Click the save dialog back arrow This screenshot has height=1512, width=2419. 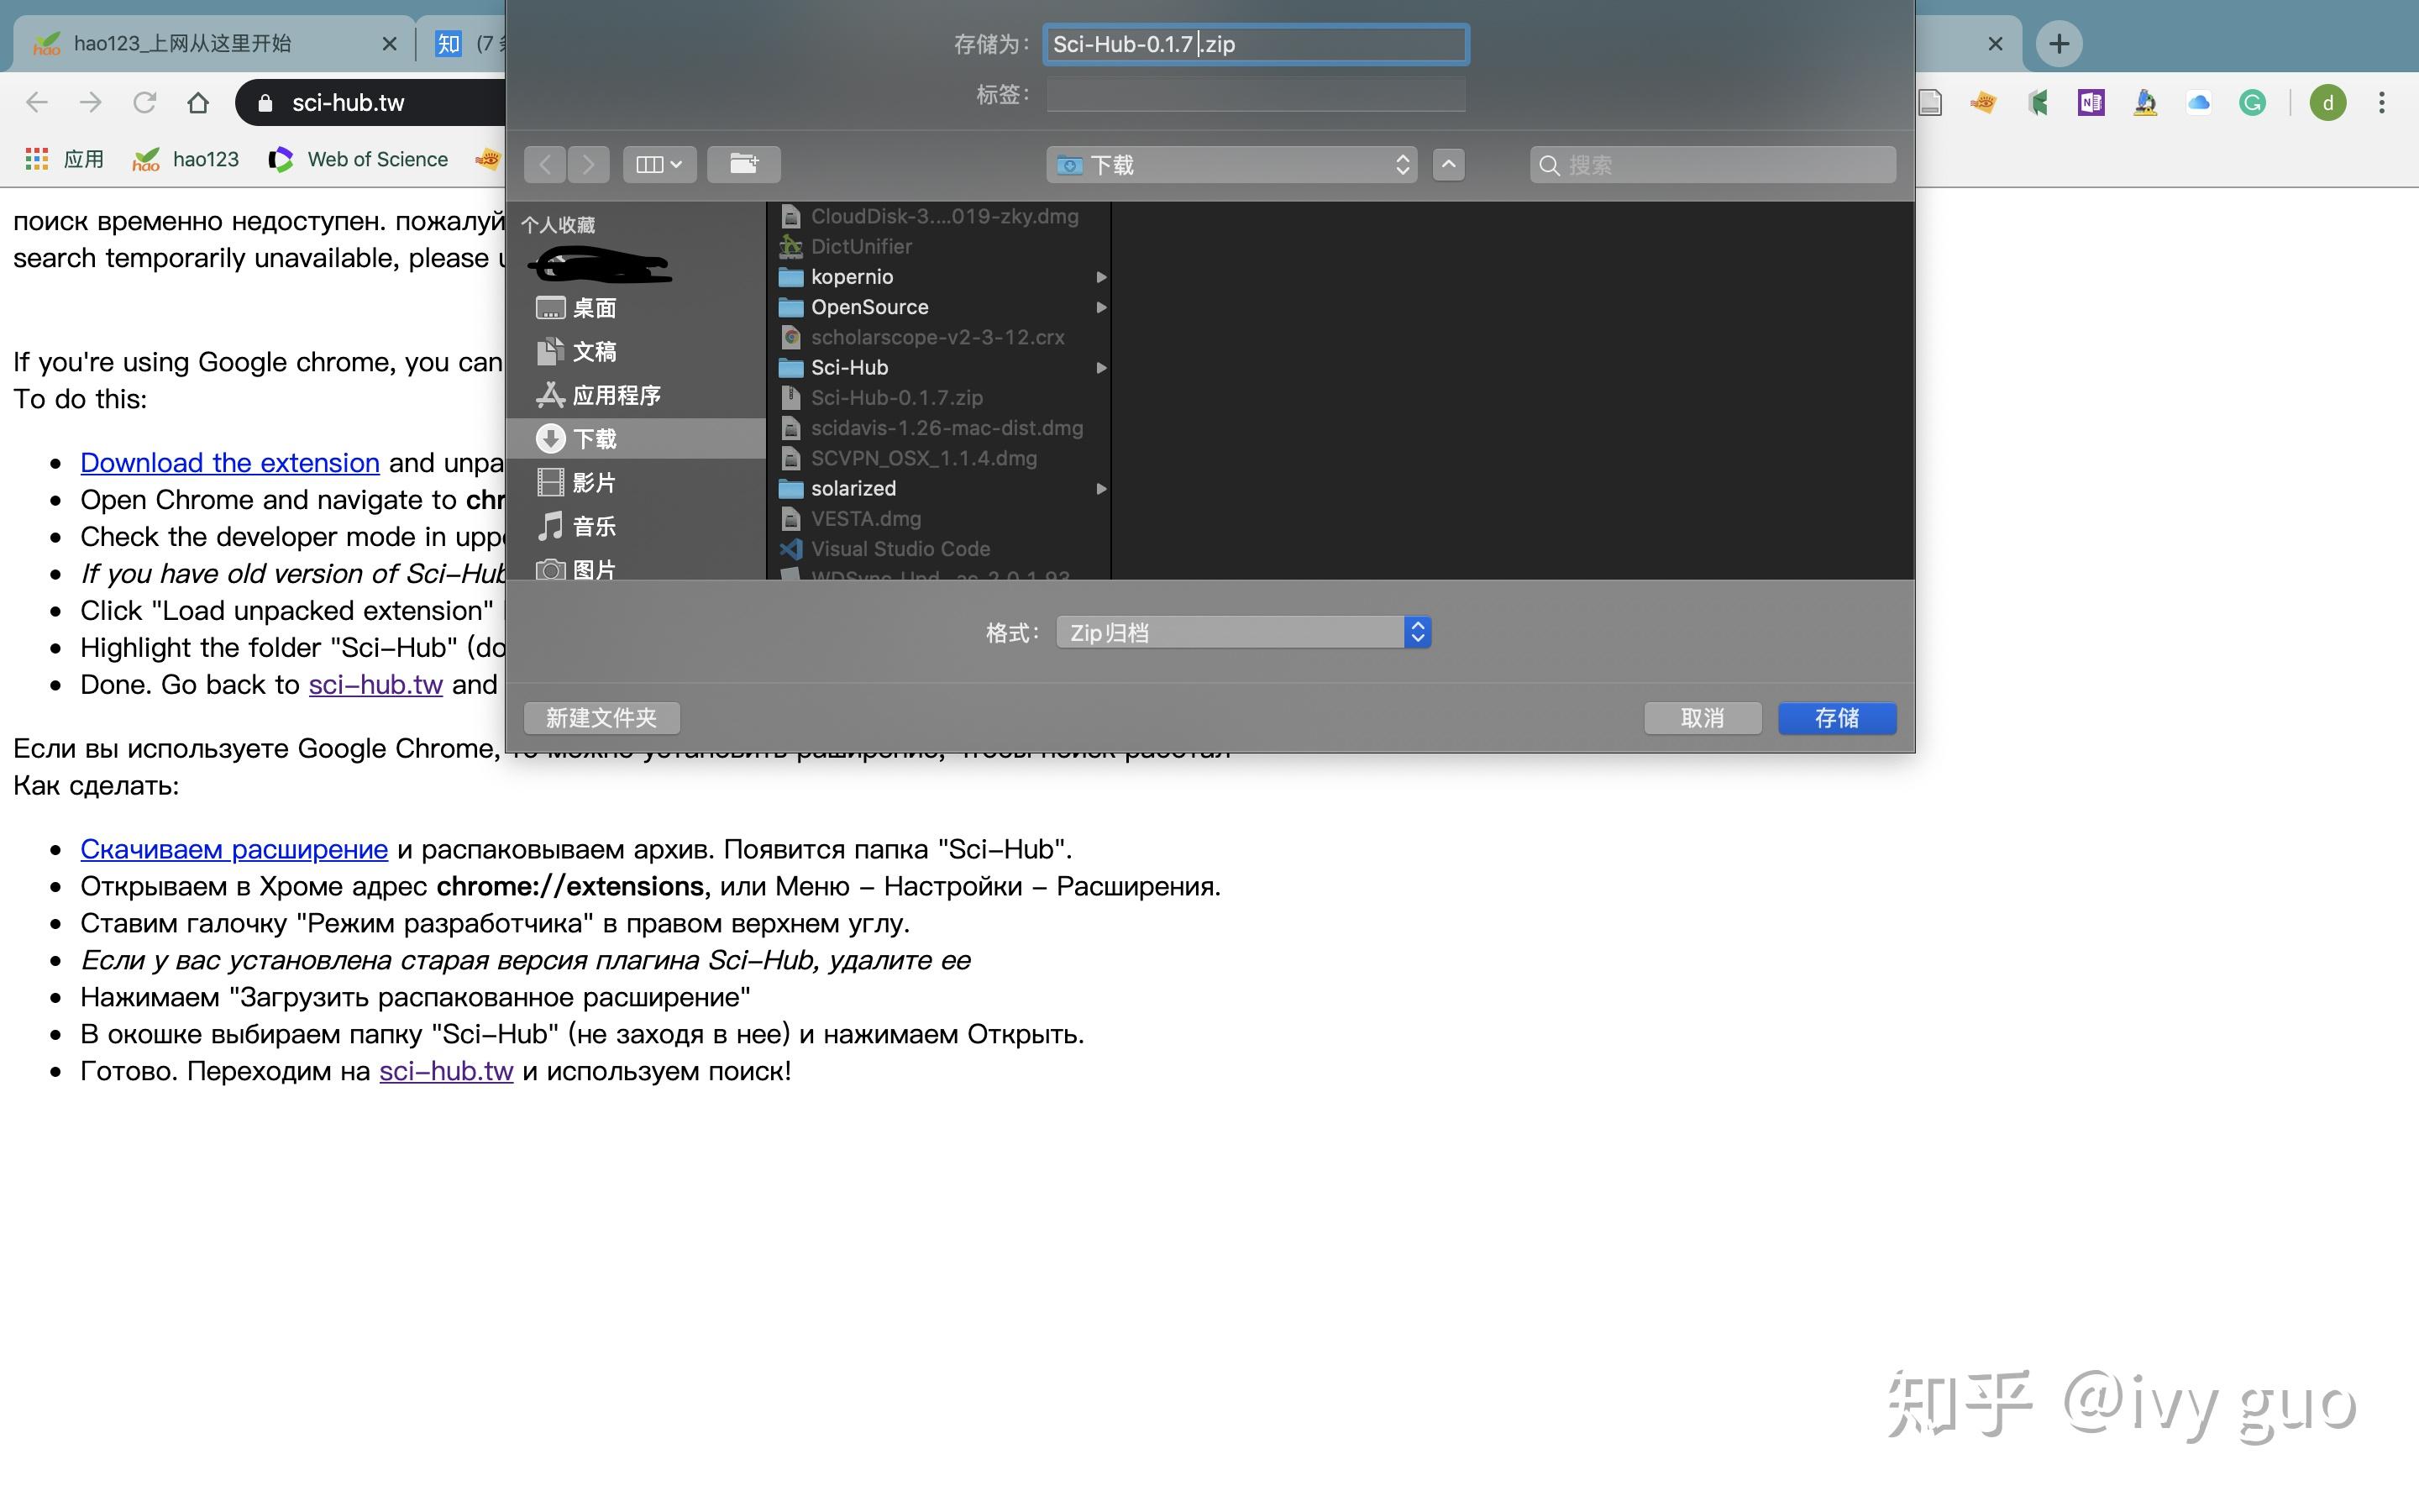[x=545, y=164]
